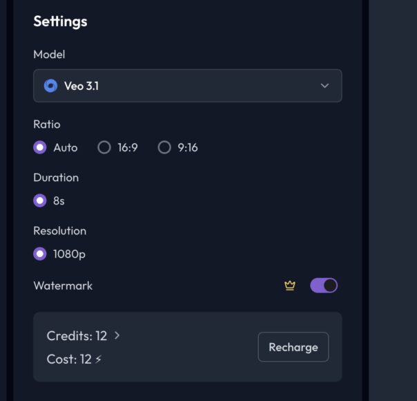Click the Veo 3.1 model logo icon

[x=50, y=86]
